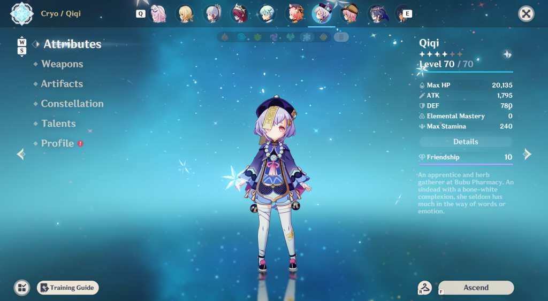Click the Elemental Mastery stat row
Screen dimensions: 548x301
tap(466, 116)
